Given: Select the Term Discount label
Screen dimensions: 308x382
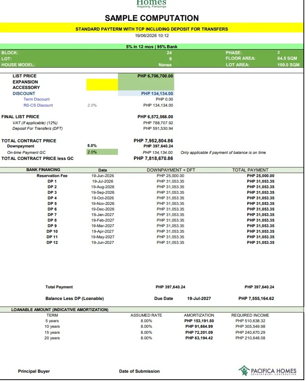Looking at the screenshot, I should click(37, 99).
